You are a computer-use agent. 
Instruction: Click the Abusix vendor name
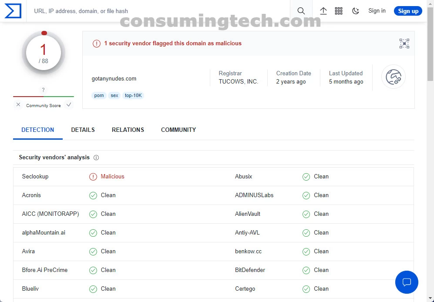[x=243, y=176]
